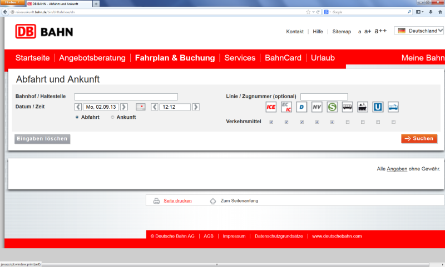Image resolution: width=445 pixels, height=267 pixels.
Task: Click the DB Bahn logo
Action: tap(44, 32)
